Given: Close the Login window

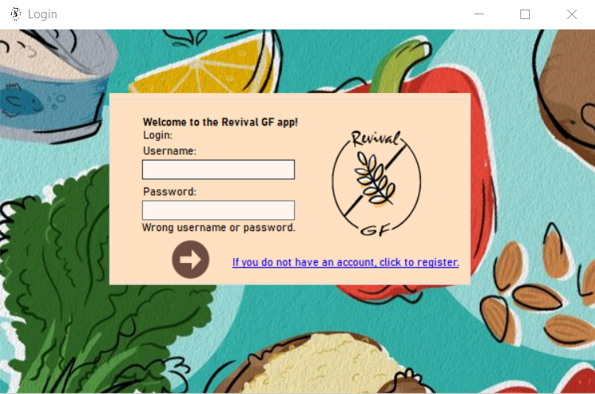Looking at the screenshot, I should point(571,14).
